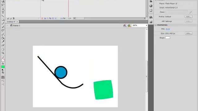Select the Deco tool
Screen dimensions: 198x111
(x=3, y=30)
